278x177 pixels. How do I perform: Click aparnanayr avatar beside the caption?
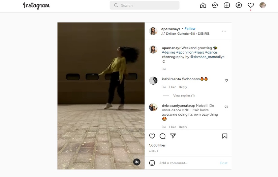(153, 50)
